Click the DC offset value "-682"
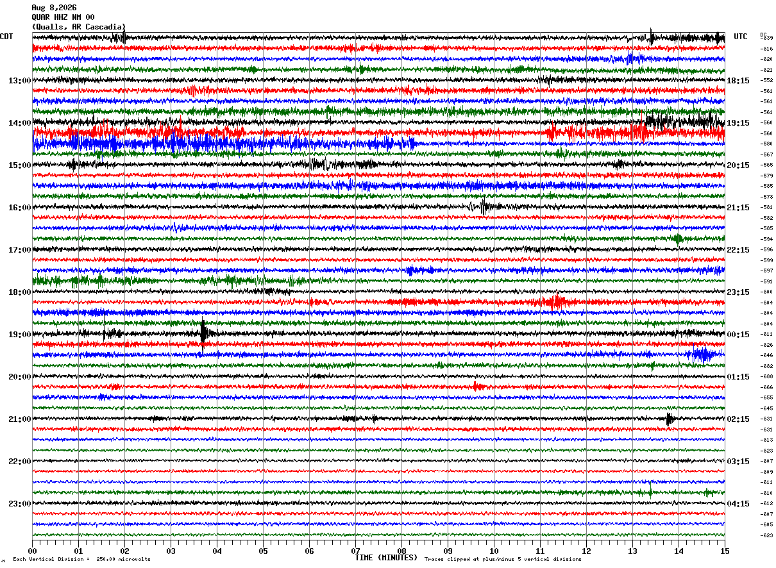This screenshot has width=776, height=568. point(766,366)
